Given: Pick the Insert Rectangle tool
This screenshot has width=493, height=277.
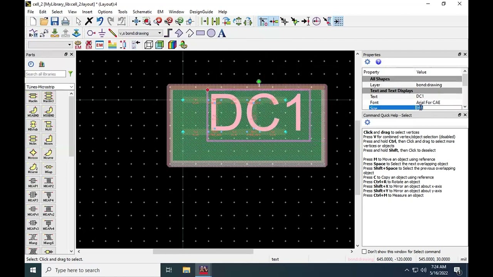Looking at the screenshot, I should (x=200, y=33).
